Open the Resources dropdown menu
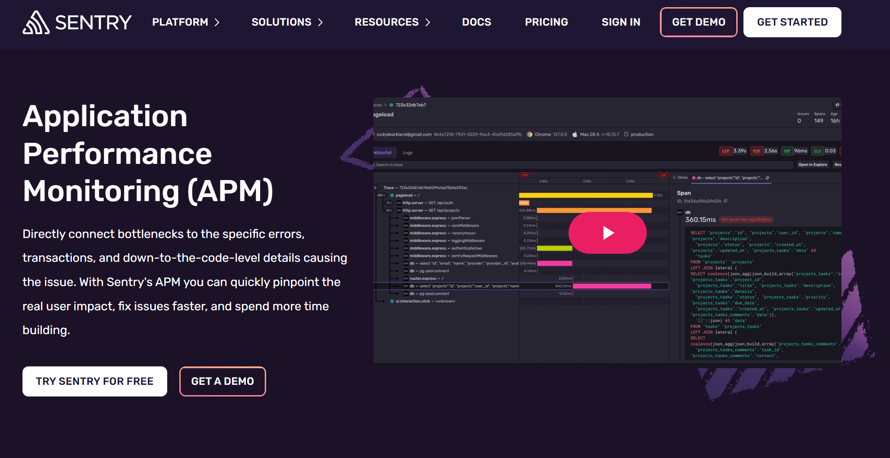The image size is (890, 458). pyautogui.click(x=392, y=22)
